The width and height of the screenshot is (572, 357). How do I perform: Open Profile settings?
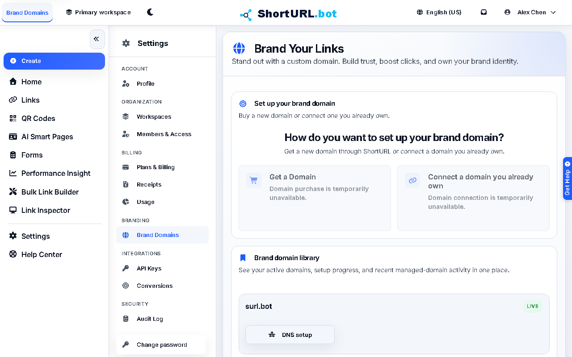point(162,84)
